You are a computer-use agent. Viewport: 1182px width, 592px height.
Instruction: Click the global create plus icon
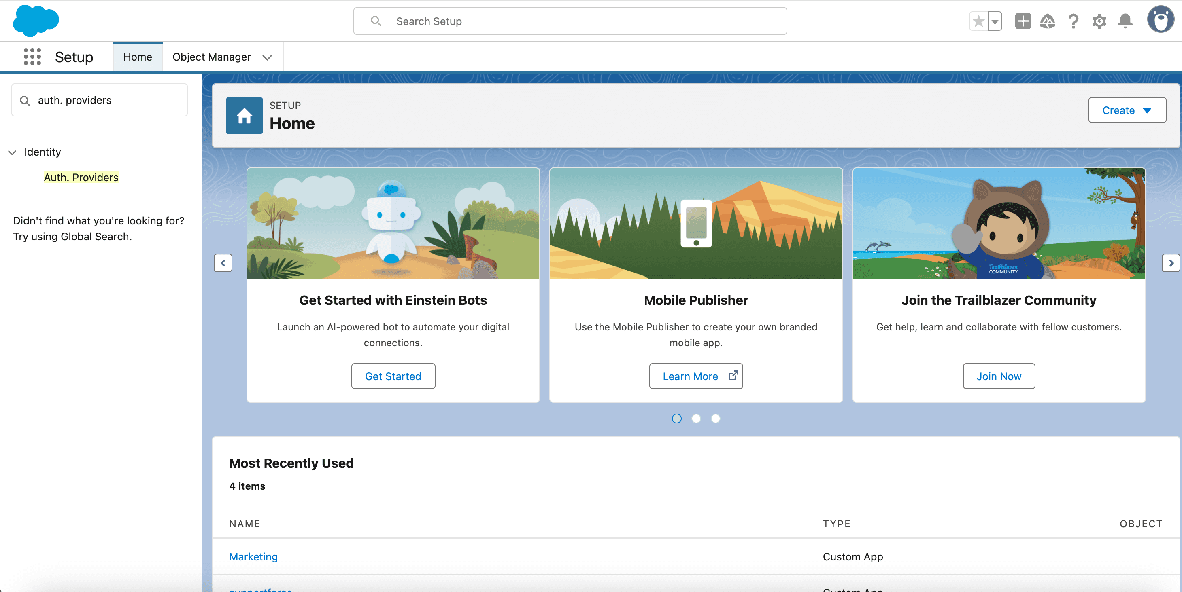click(1023, 21)
